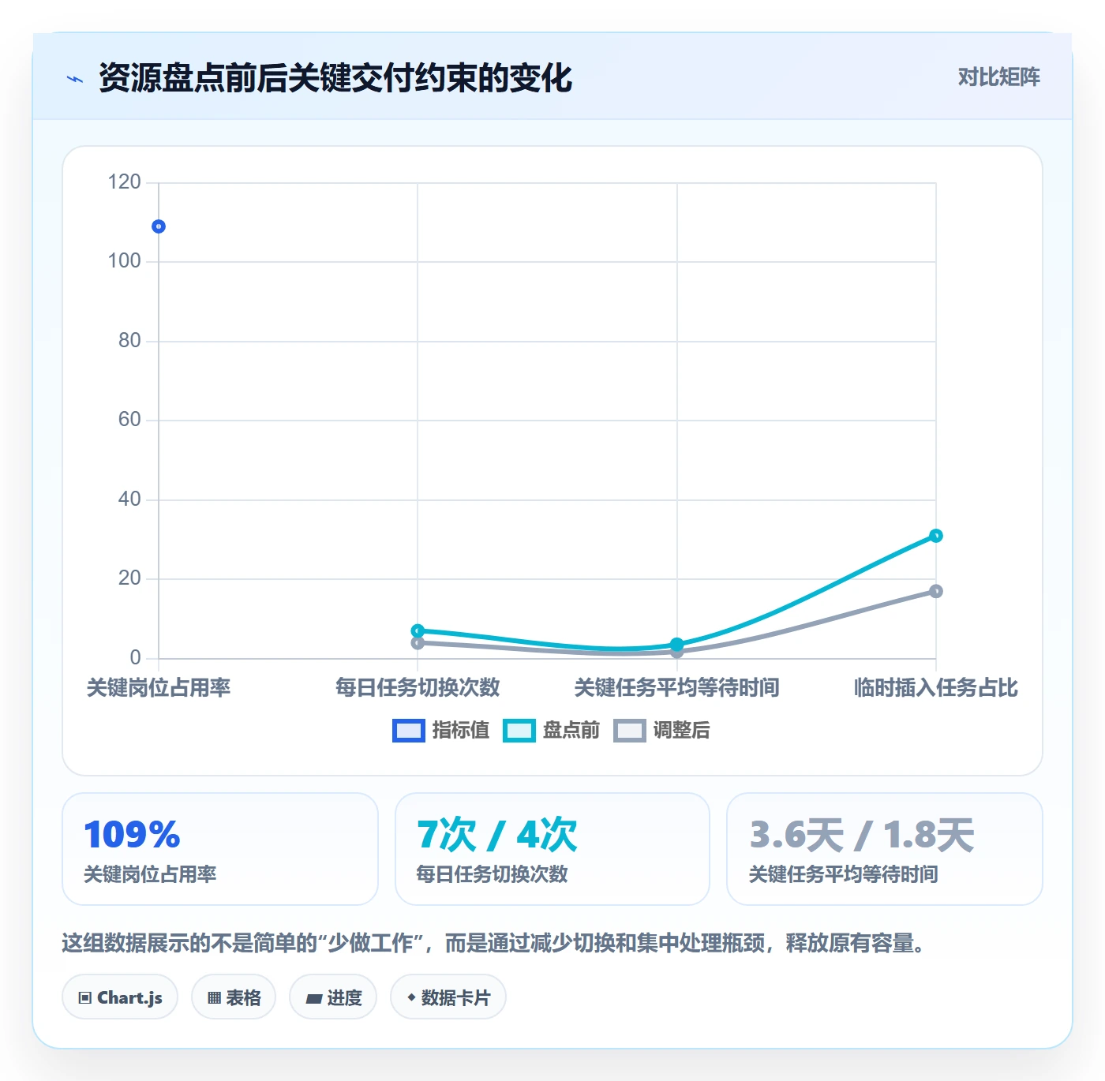The image size is (1105, 1081).
Task: Click the Chart.js tag
Action: coord(120,997)
